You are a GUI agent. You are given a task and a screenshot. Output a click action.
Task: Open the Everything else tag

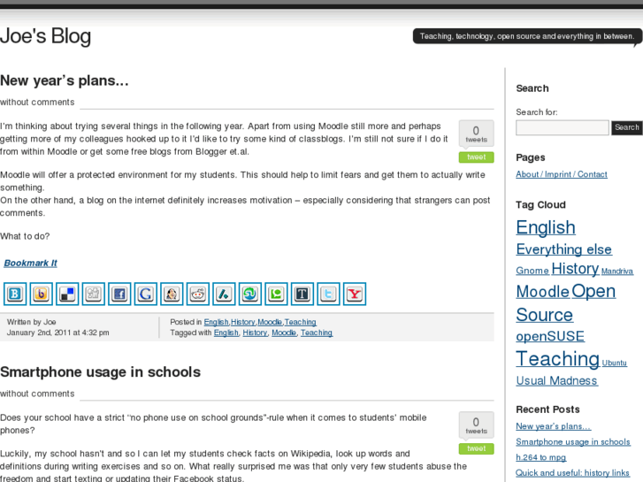pyautogui.click(x=564, y=249)
